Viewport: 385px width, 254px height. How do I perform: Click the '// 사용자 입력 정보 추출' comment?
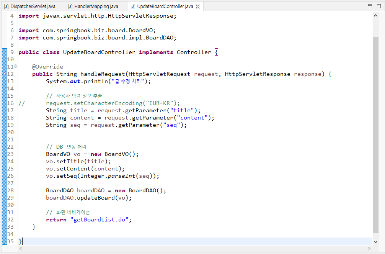coord(74,96)
